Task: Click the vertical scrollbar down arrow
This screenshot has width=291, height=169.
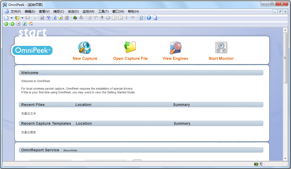Action: (x=285, y=159)
